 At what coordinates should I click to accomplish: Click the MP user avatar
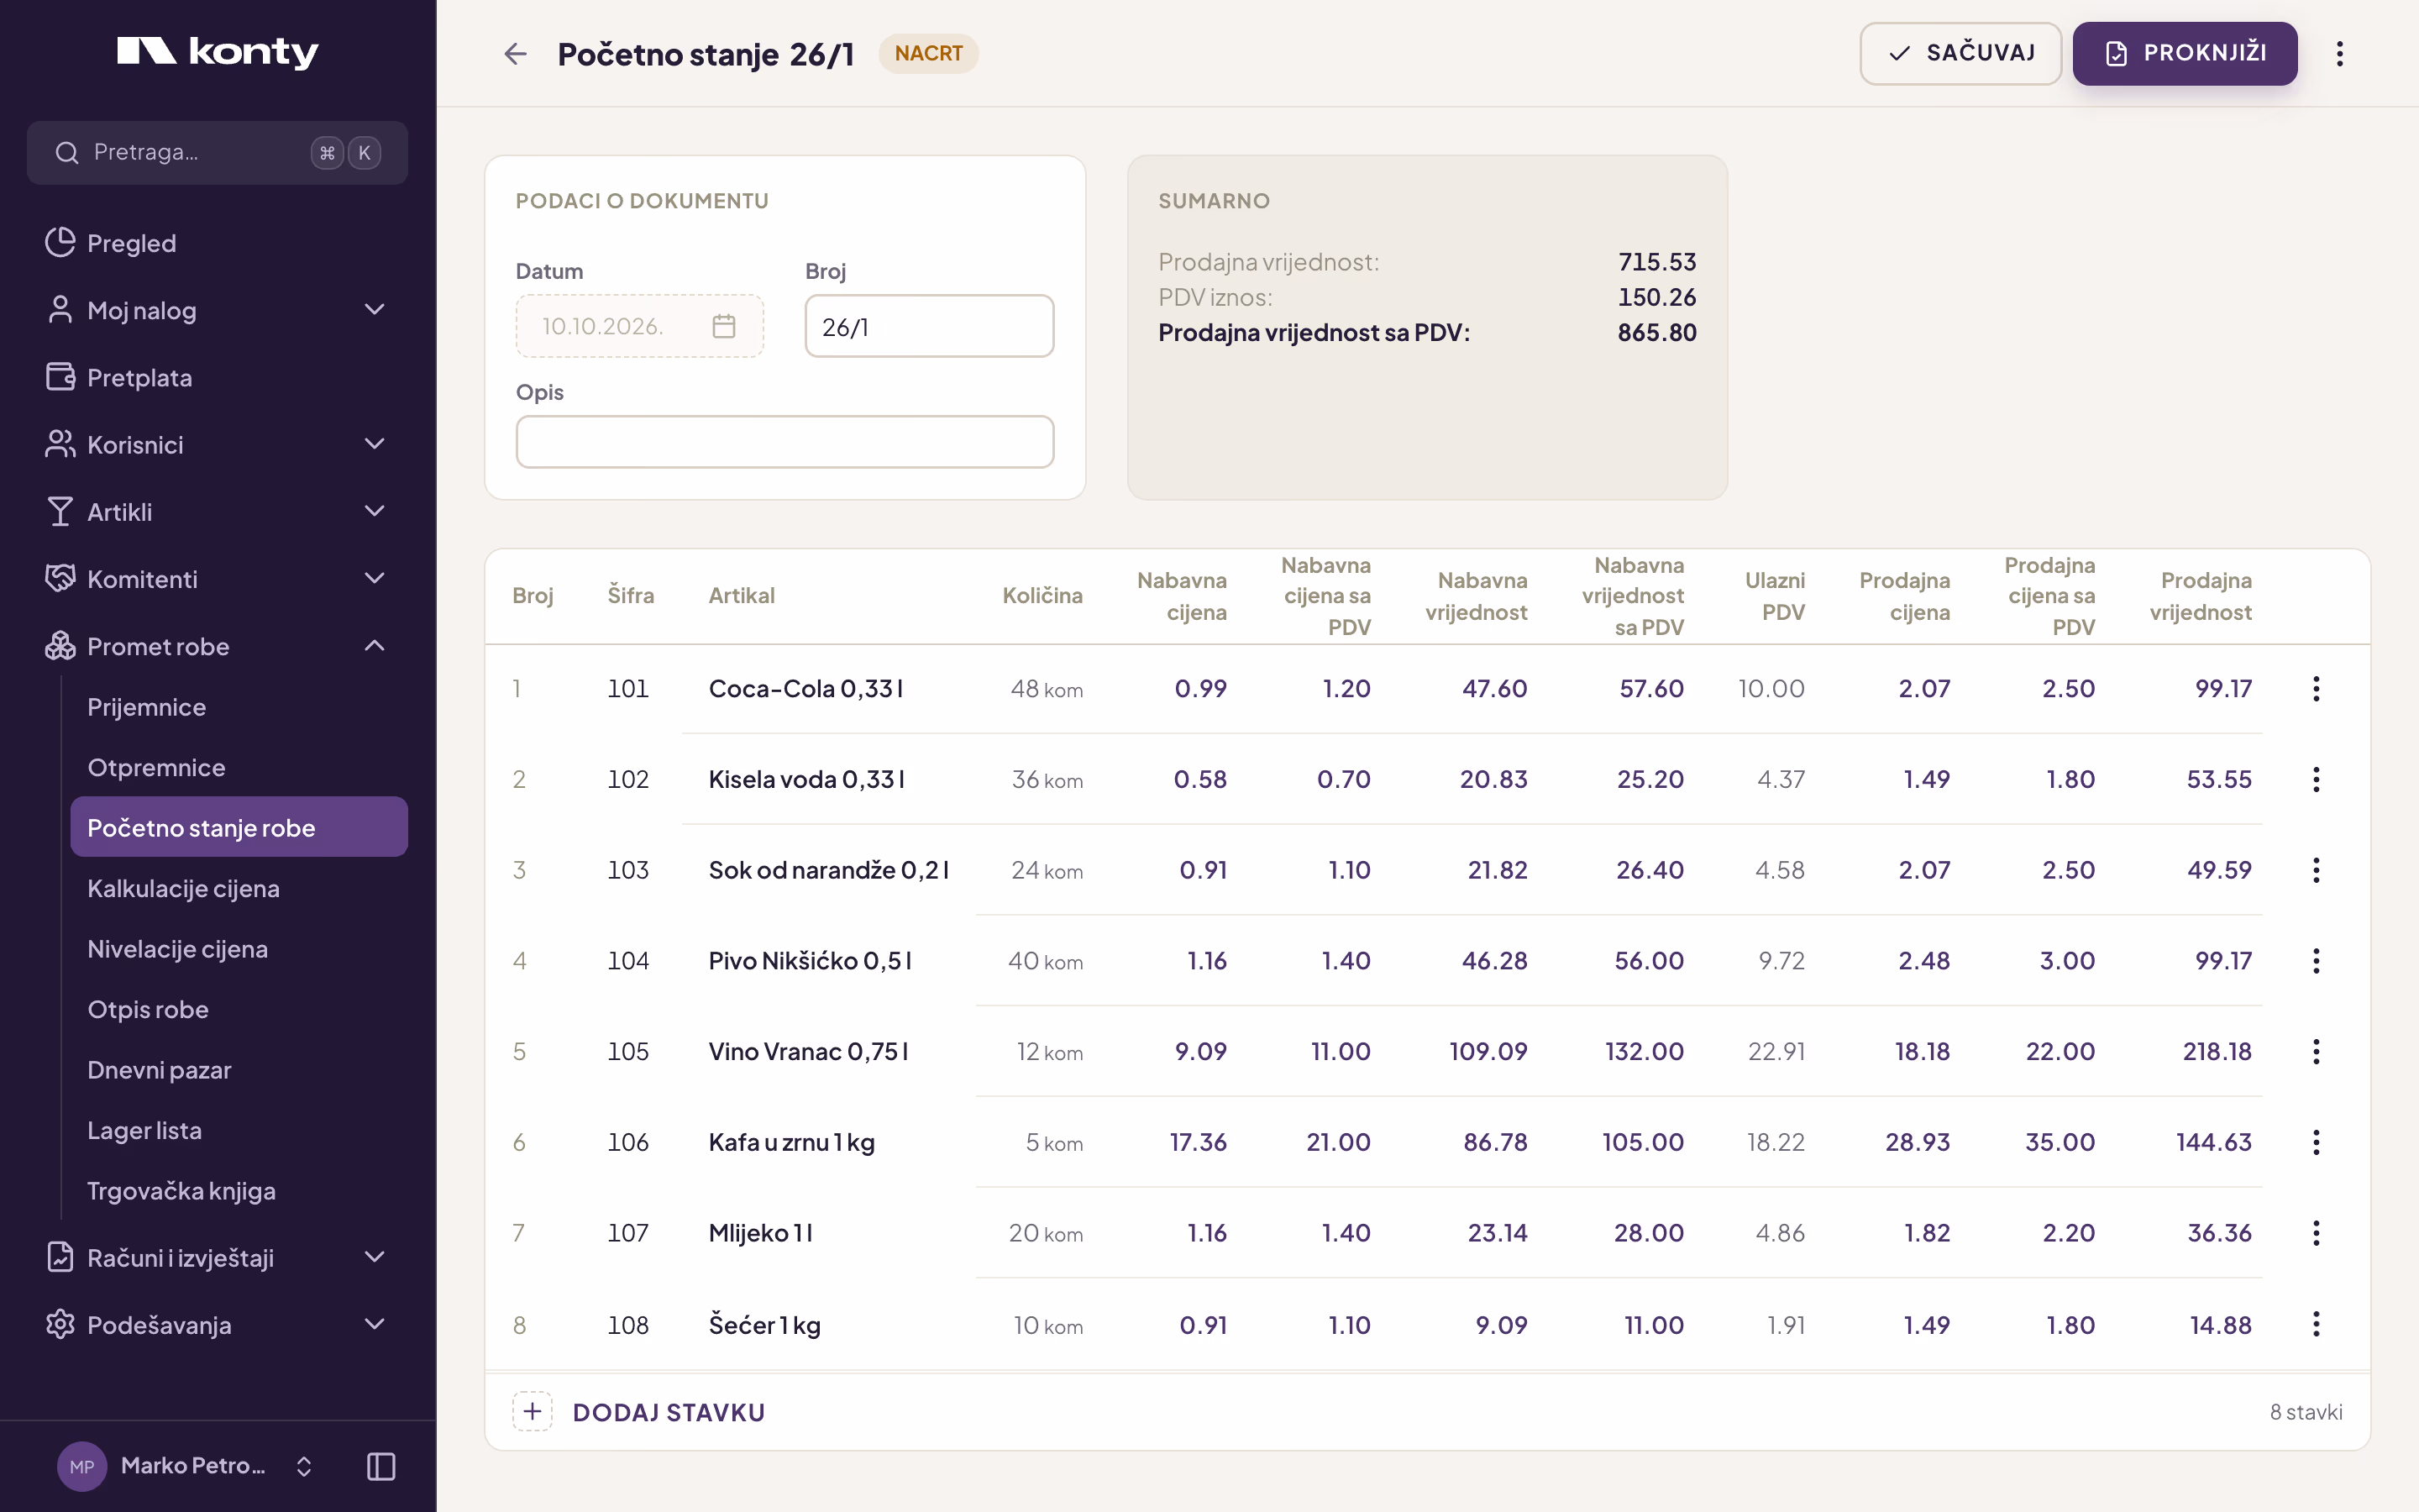click(x=82, y=1466)
